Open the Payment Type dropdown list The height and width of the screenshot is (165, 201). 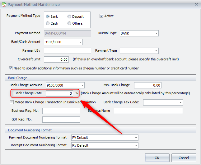pyautogui.click(x=156, y=51)
